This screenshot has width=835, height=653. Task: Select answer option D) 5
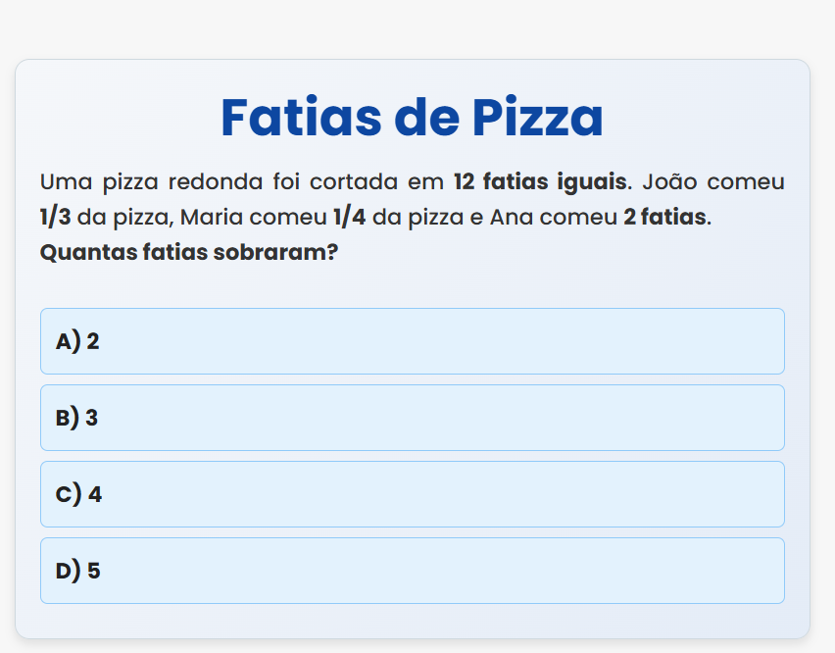[412, 571]
